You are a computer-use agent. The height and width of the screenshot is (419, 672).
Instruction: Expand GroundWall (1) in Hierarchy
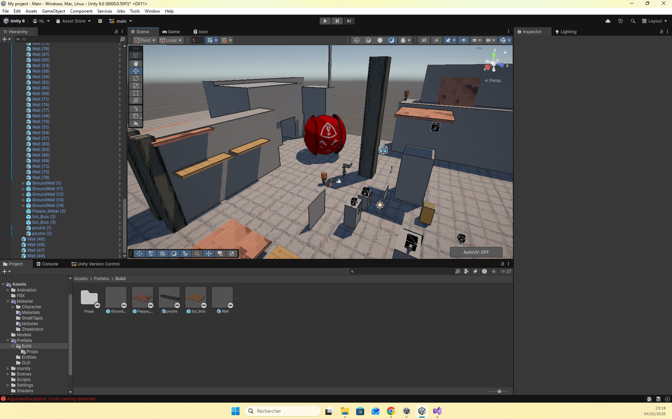(x=23, y=183)
